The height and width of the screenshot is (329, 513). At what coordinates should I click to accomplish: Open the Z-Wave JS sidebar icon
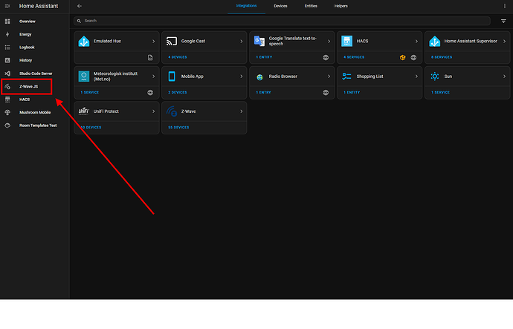pyautogui.click(x=7, y=87)
